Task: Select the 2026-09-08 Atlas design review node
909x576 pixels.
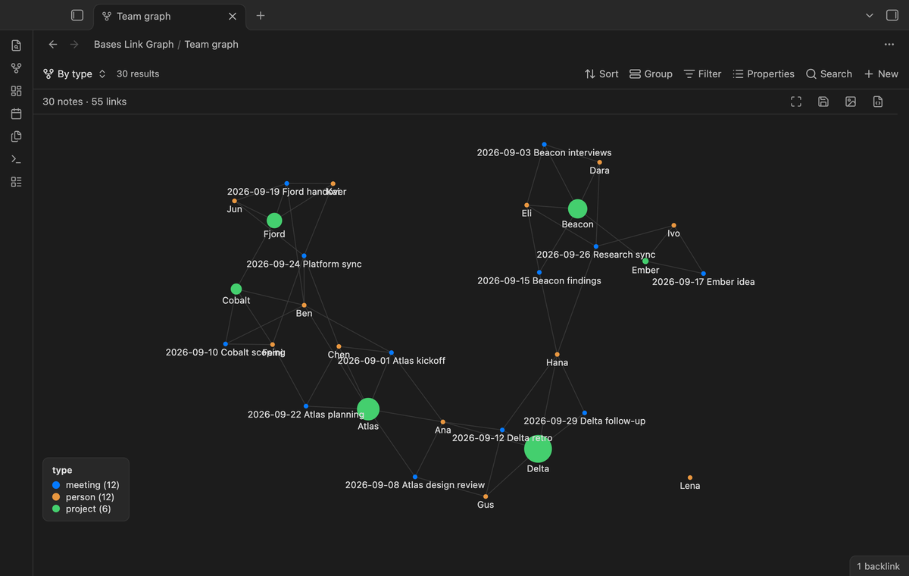Action: pos(415,477)
